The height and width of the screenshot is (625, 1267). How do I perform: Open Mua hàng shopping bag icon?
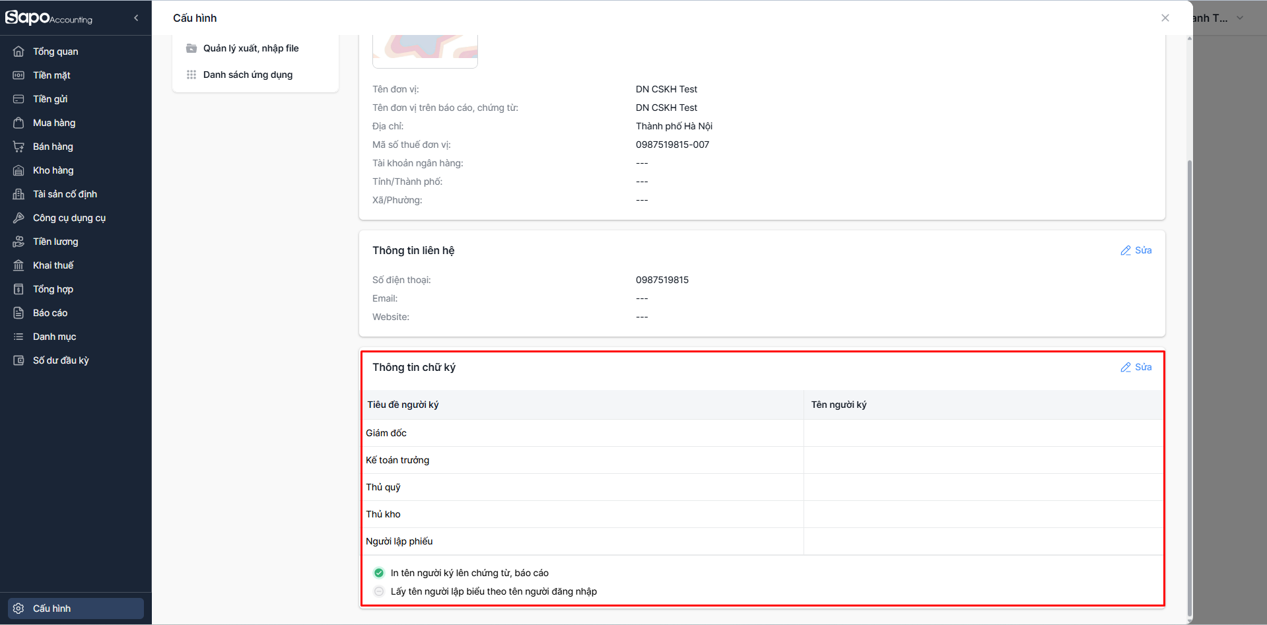tap(18, 123)
